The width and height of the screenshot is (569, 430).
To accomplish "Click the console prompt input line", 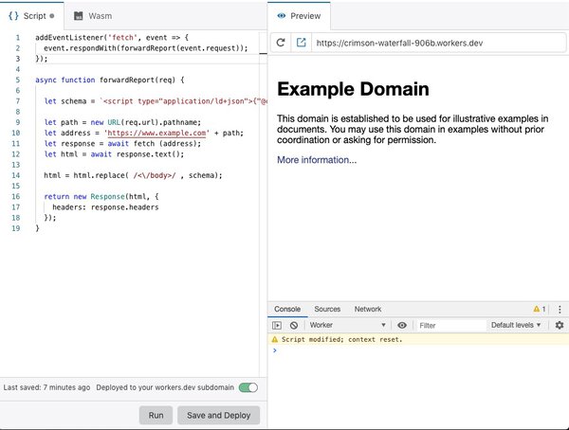I will pyautogui.click(x=418, y=350).
